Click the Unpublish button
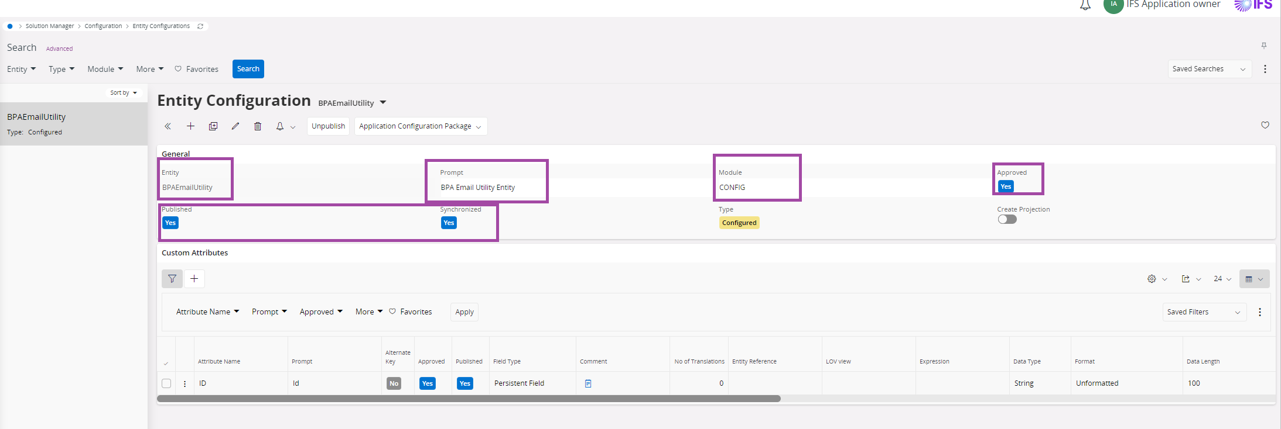Viewport: 1281px width, 429px height. tap(328, 126)
